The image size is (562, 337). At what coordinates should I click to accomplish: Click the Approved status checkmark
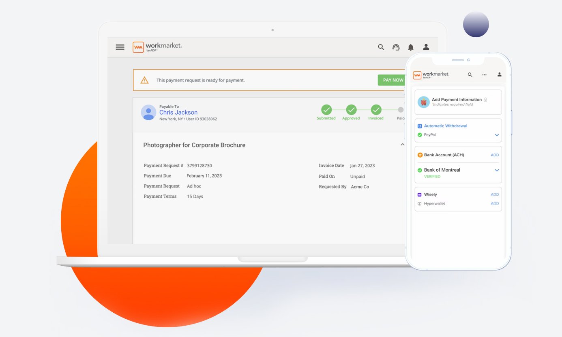(351, 109)
